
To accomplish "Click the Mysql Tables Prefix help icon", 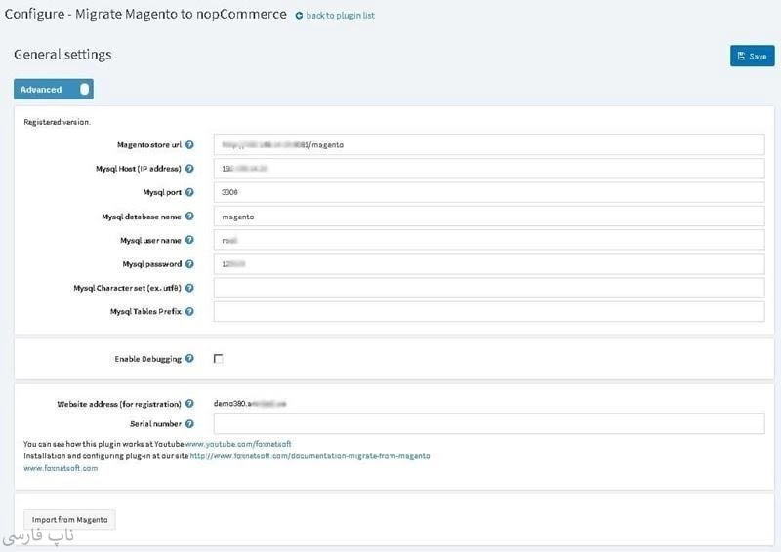I will 189,312.
